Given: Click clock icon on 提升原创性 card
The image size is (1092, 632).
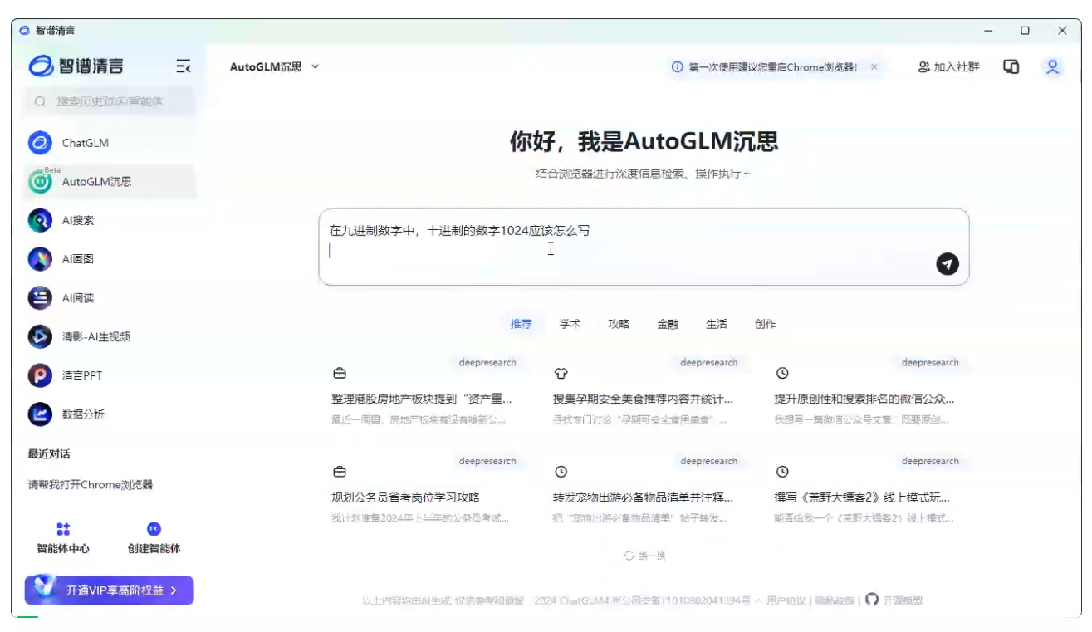Looking at the screenshot, I should click(x=782, y=374).
